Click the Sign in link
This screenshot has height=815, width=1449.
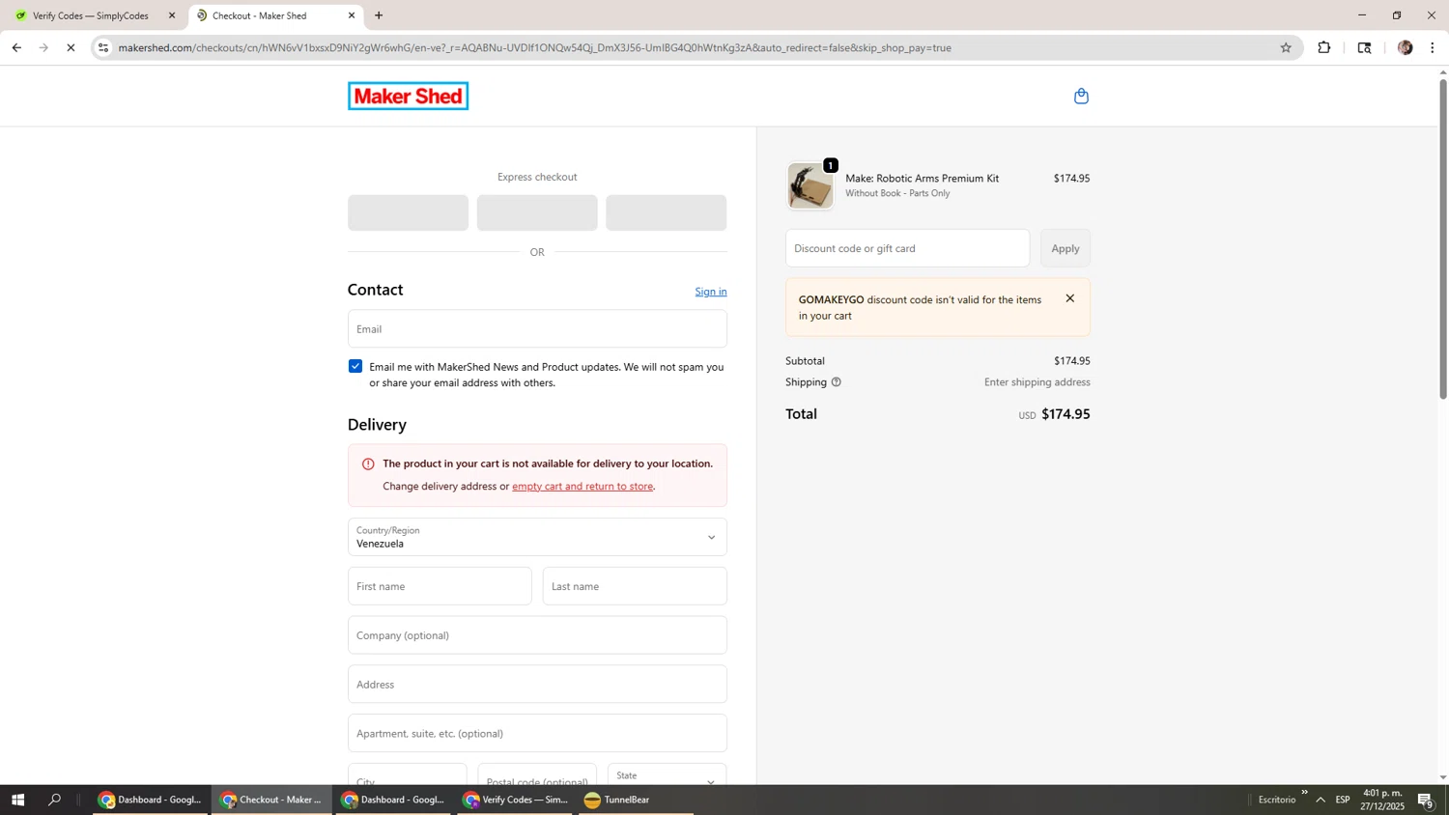[x=711, y=292]
